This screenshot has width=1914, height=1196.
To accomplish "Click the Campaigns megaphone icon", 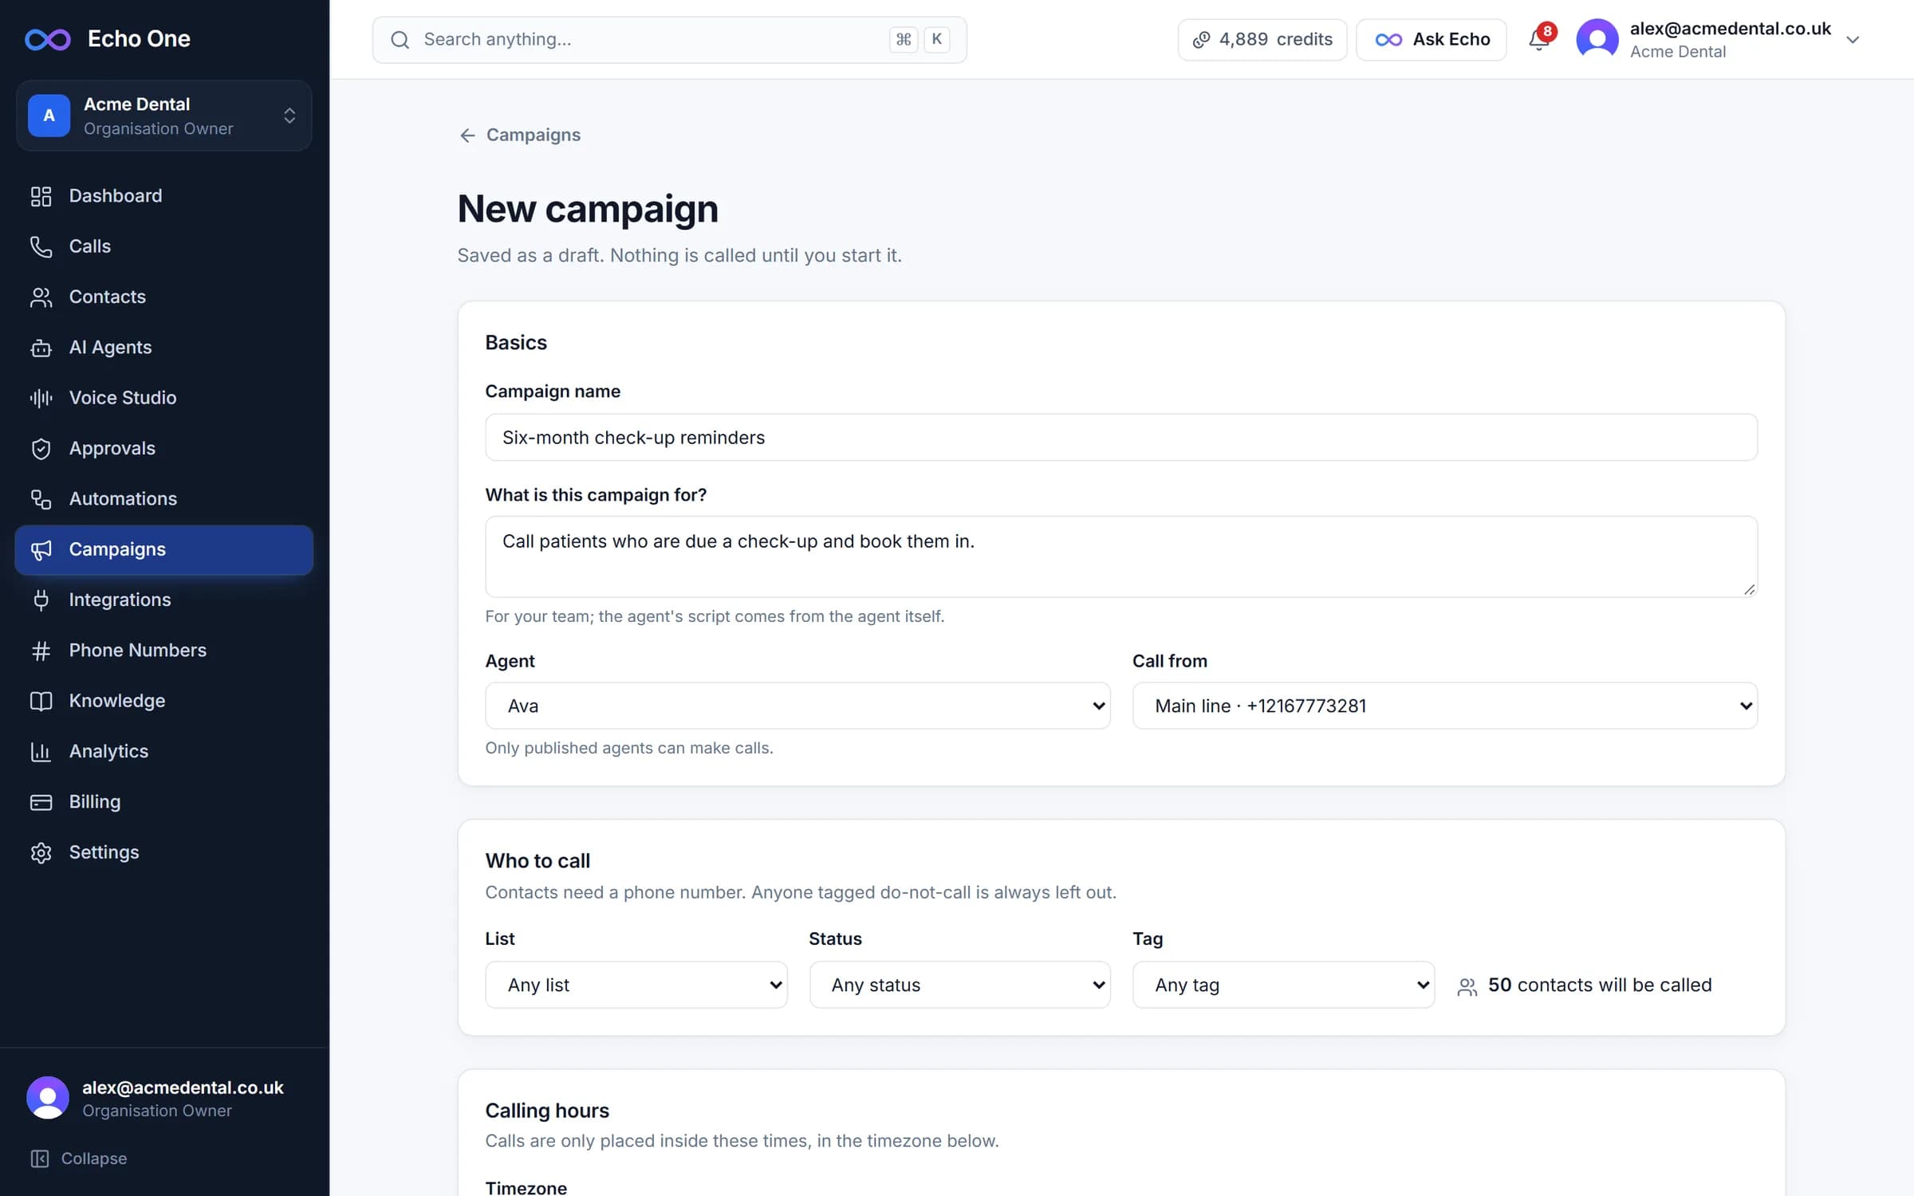I will pos(41,549).
